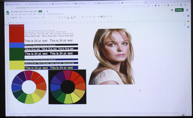193x118 pixels.
Task: Reload the page in Chrome
Action: tap(12, 8)
